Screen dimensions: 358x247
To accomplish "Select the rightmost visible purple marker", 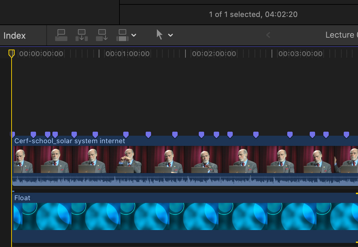I will pos(346,135).
